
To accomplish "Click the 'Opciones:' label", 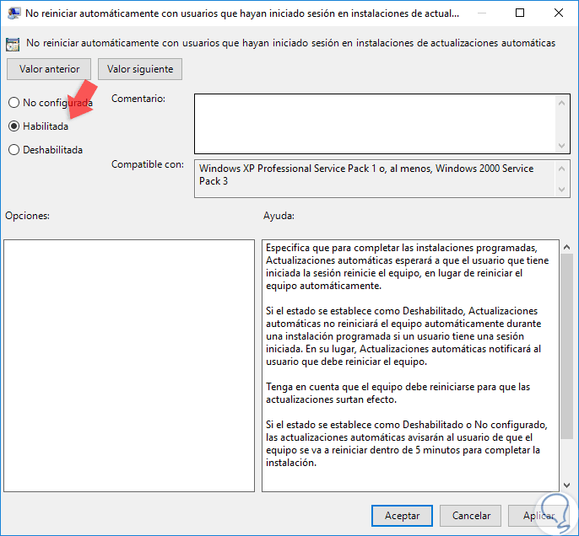I will [27, 216].
